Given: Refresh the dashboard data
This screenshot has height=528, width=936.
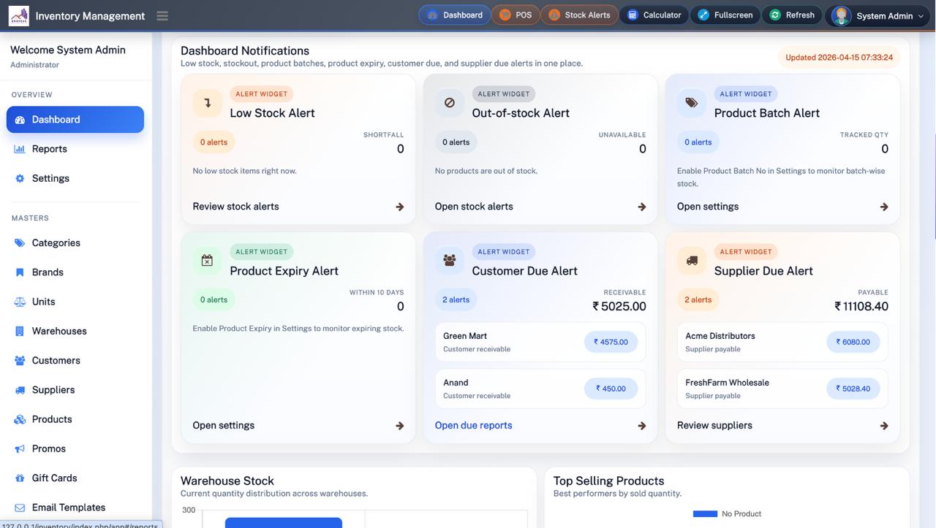Looking at the screenshot, I should (792, 15).
